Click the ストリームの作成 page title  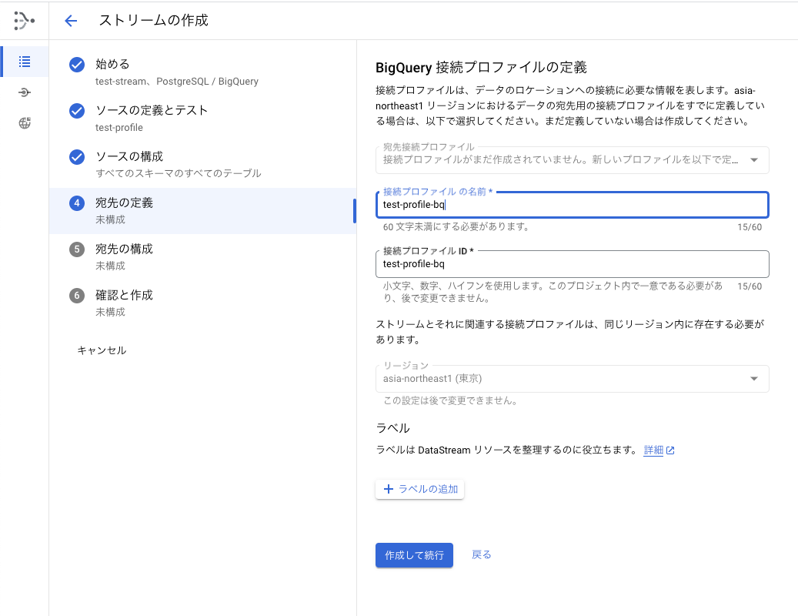[154, 20]
